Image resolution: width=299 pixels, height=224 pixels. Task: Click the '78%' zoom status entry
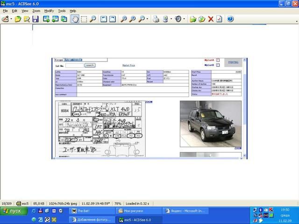point(118,203)
